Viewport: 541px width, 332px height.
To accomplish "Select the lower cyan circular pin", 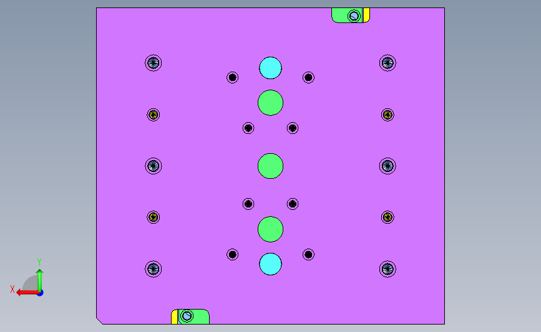I will [271, 264].
